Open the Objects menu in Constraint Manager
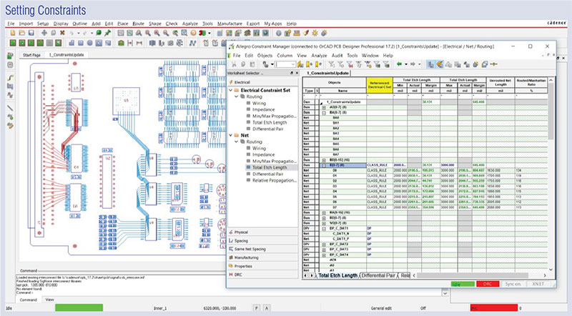Image resolution: width=572 pixels, height=316 pixels. 265,56
